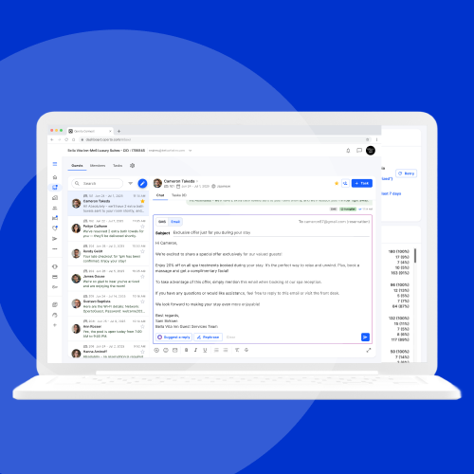474x474 pixels.
Task: Toggle the star on Cameron Takeda's conversation
Action: (142, 201)
